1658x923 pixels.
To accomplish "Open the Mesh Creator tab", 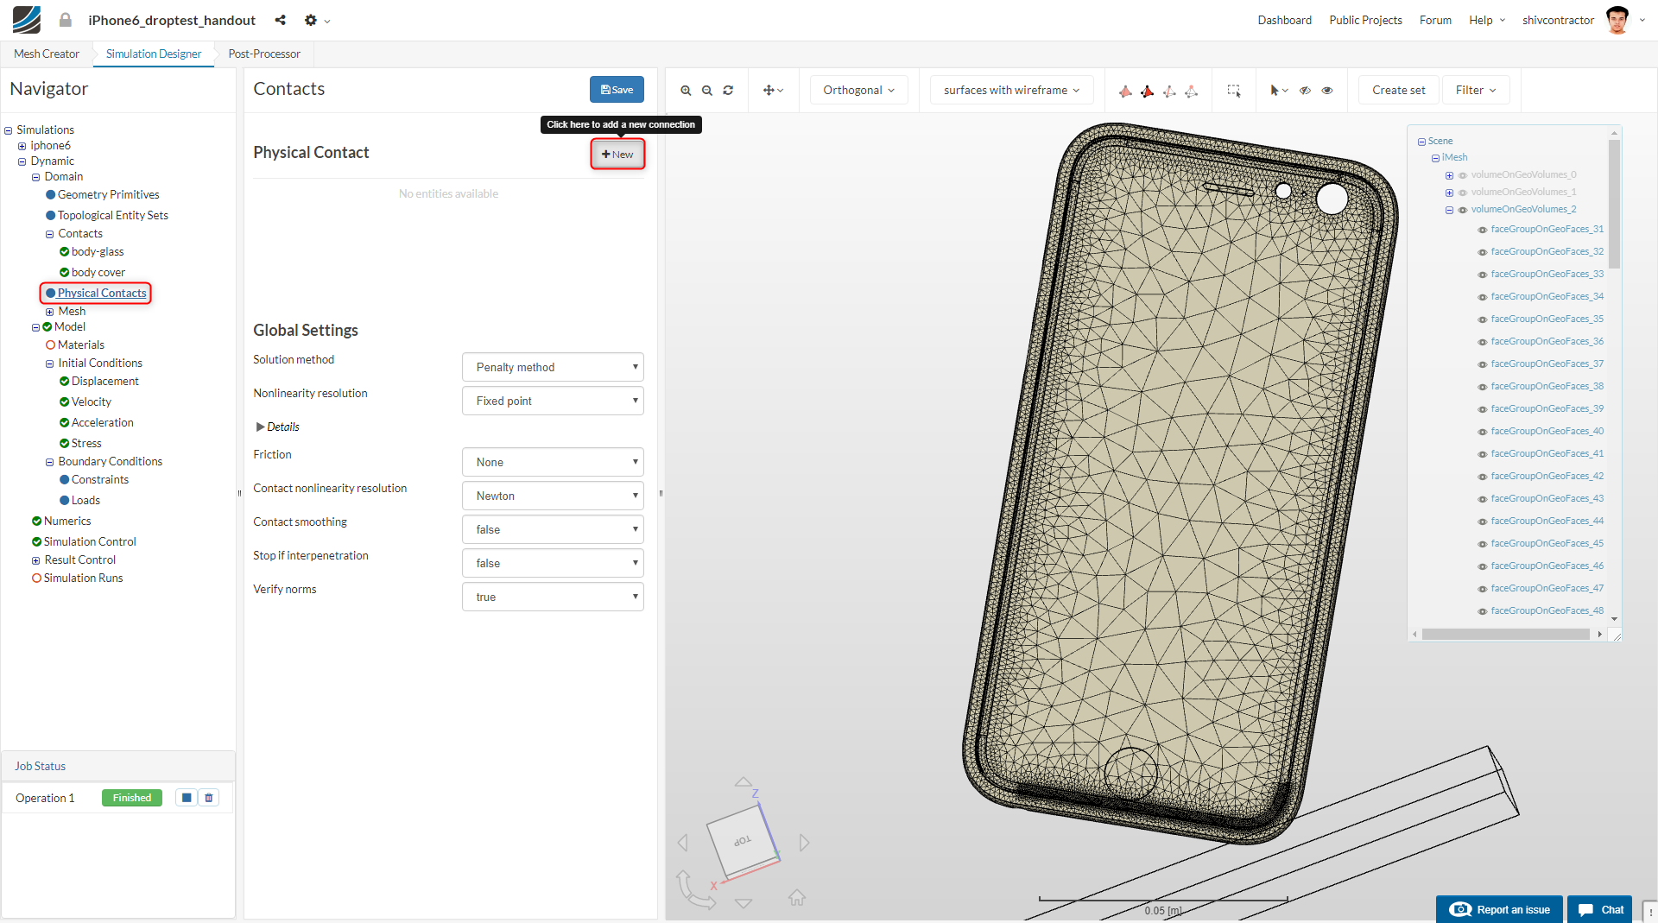I will point(47,54).
